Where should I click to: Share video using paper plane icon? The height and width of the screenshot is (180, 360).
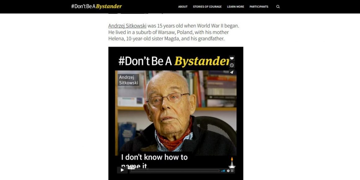point(232,72)
